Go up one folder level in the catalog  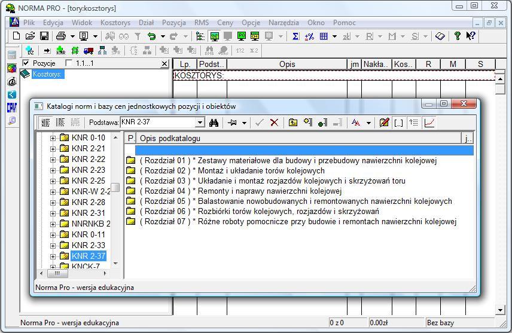(293, 123)
